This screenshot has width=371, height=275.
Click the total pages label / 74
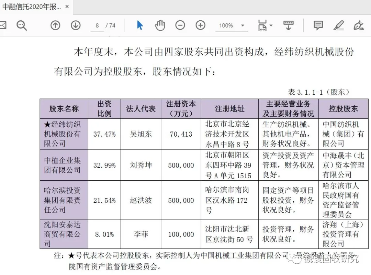click(x=110, y=25)
